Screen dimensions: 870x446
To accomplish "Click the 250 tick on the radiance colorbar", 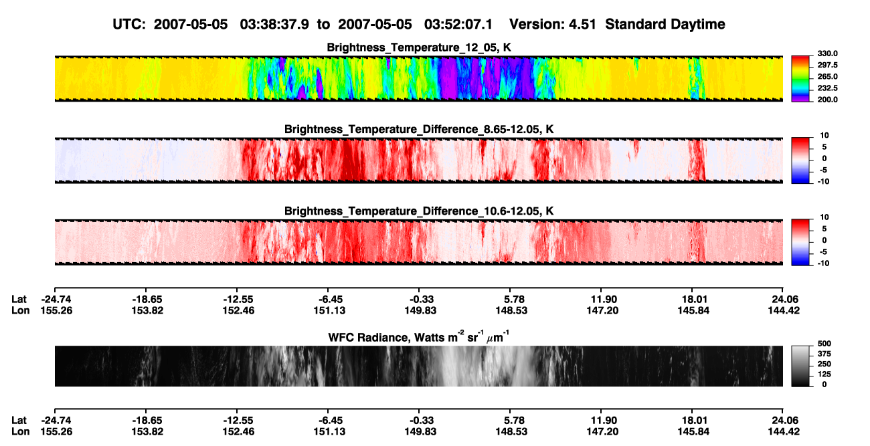I will pyautogui.click(x=823, y=364).
